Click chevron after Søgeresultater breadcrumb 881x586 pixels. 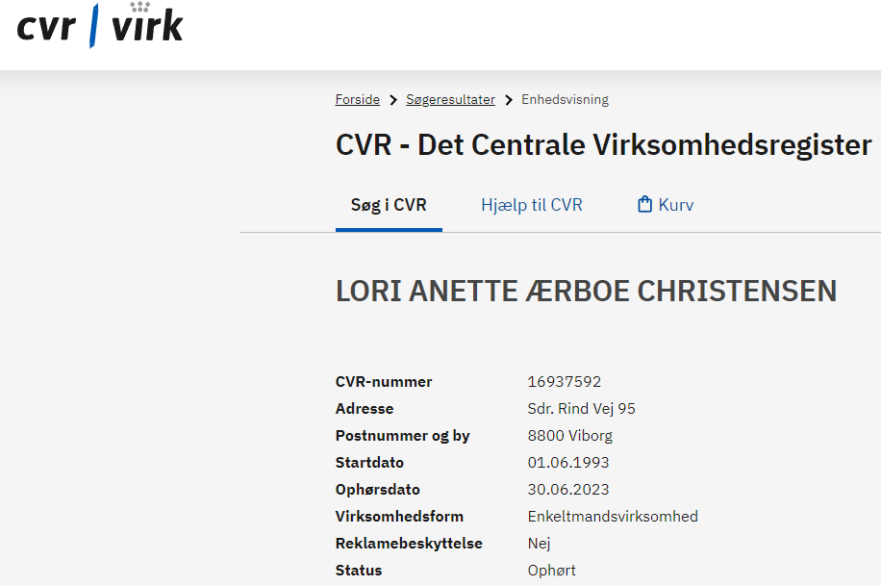click(509, 100)
